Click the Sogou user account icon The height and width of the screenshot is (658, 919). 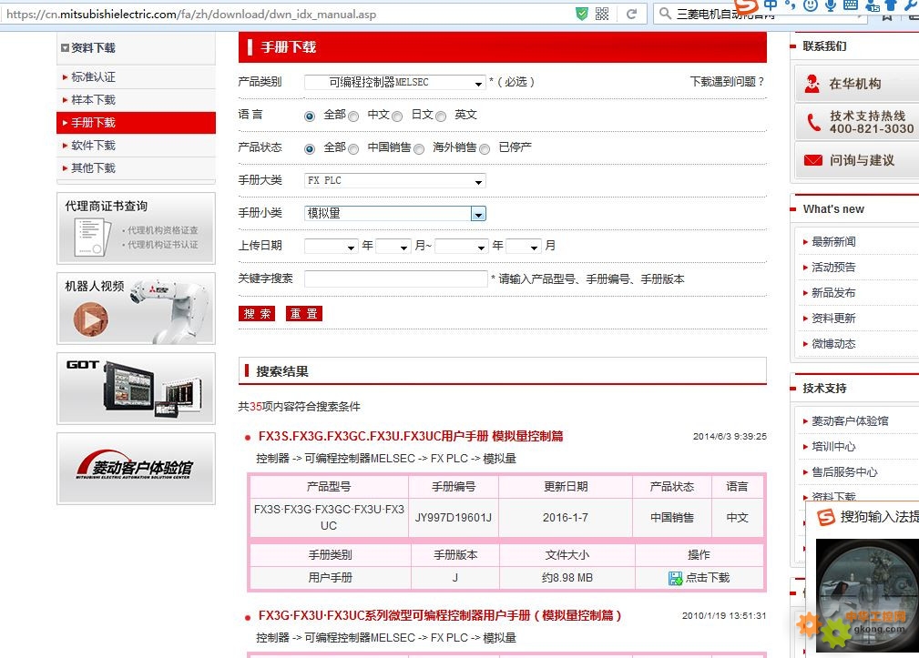coord(873,5)
